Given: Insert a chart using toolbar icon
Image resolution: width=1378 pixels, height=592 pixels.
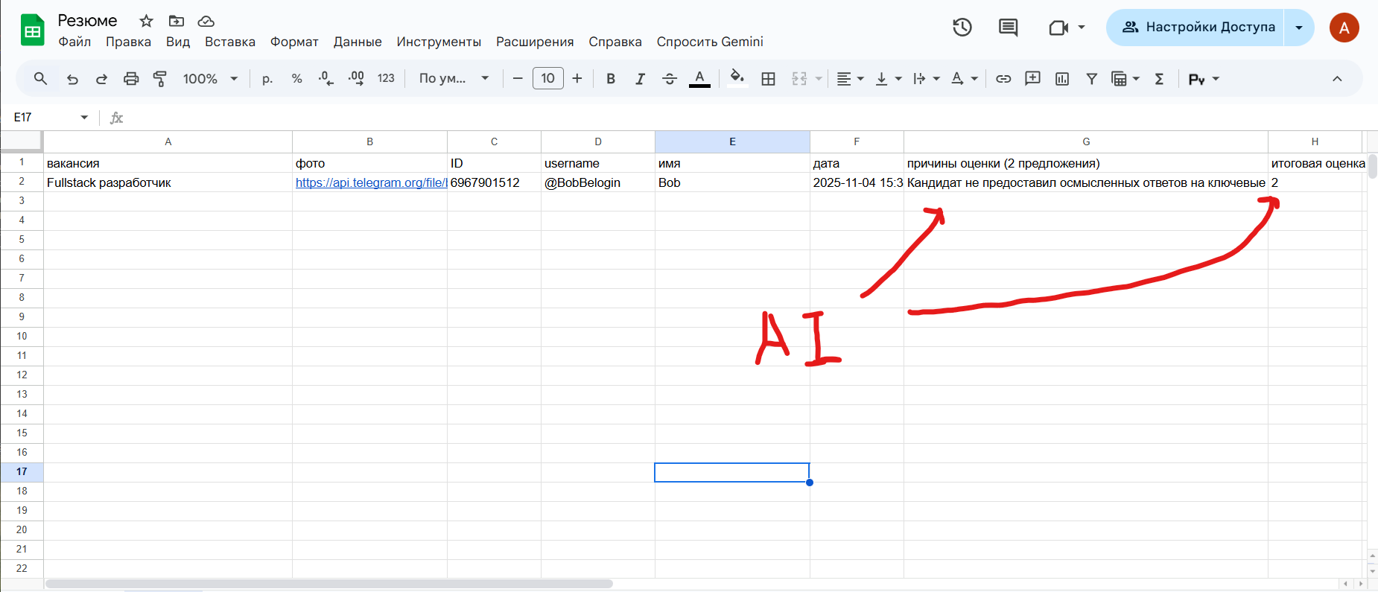Looking at the screenshot, I should click(x=1062, y=79).
